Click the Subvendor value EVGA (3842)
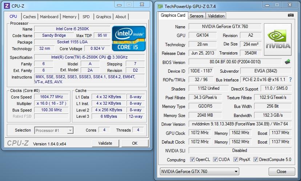The height and width of the screenshot is (181, 301). pyautogui.click(x=266, y=71)
